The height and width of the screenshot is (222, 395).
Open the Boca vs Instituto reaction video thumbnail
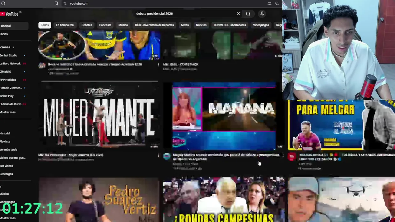(99, 45)
